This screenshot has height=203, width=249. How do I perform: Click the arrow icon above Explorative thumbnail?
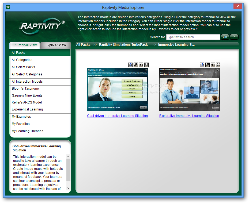coord(207,65)
